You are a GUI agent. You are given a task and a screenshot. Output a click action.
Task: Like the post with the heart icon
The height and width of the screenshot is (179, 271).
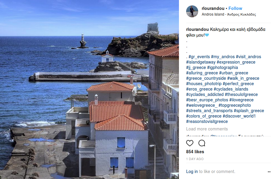(189, 143)
